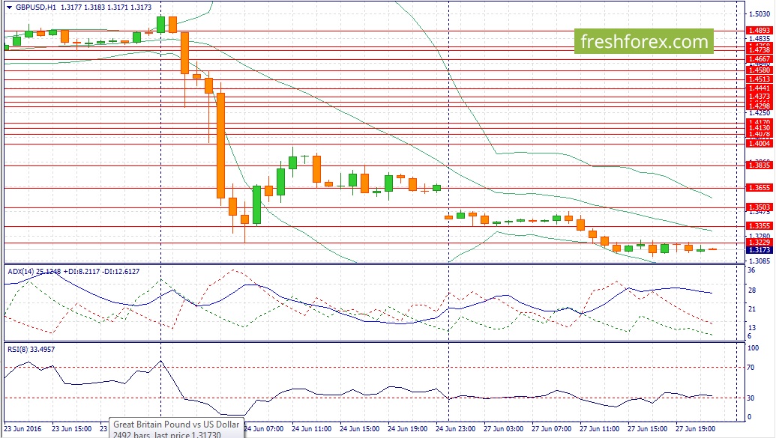Click the 1.3503 price level tag
This screenshot has height=438, width=776.
coord(759,207)
